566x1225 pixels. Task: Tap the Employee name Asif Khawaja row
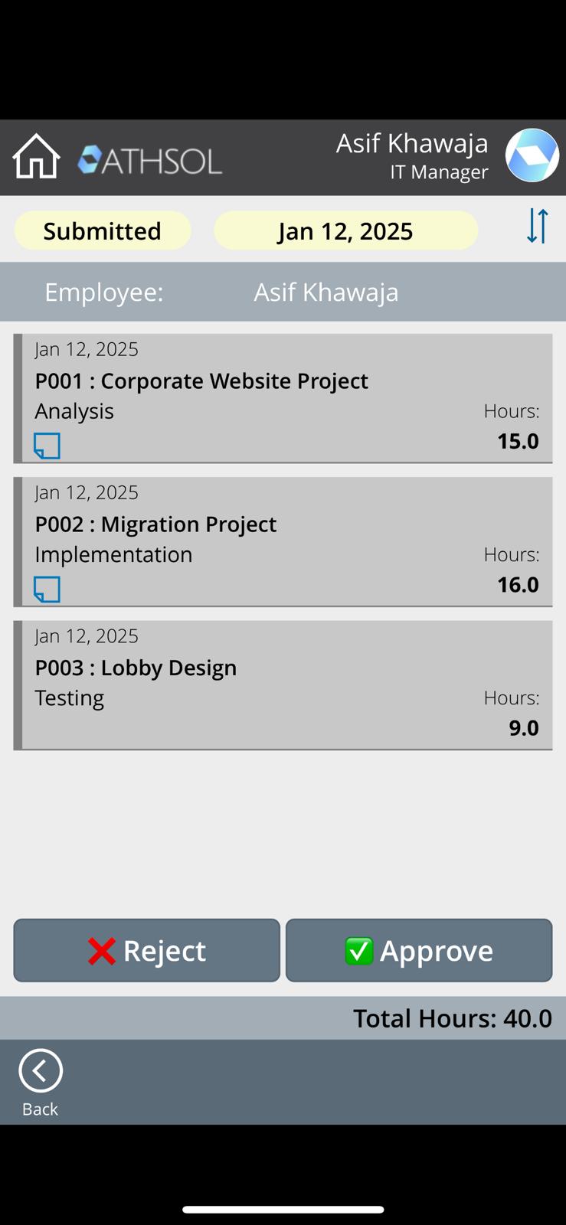tap(326, 292)
